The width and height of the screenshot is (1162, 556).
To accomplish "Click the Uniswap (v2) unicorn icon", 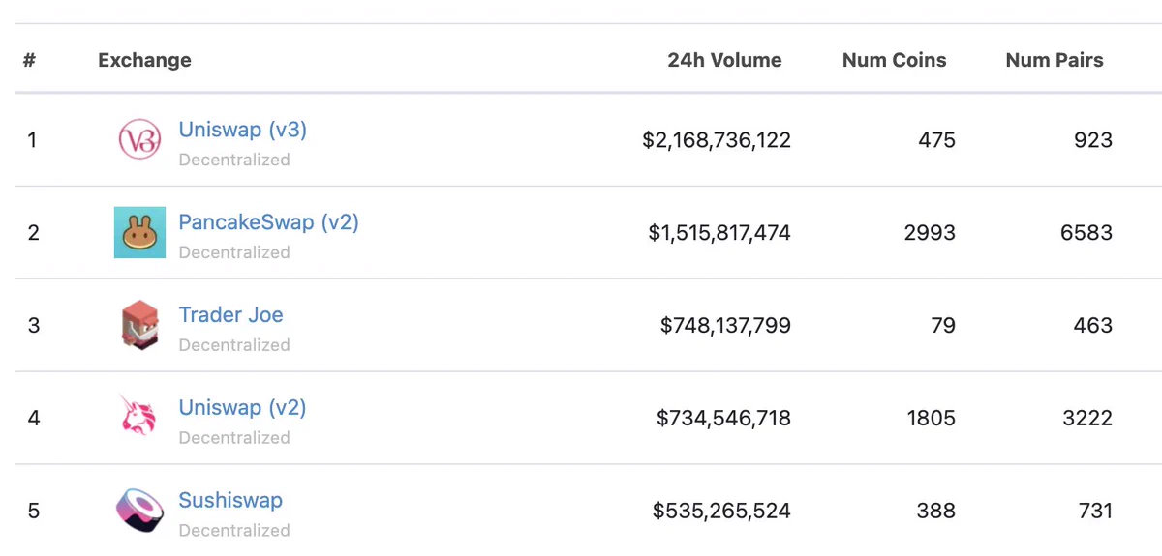I will tap(138, 417).
